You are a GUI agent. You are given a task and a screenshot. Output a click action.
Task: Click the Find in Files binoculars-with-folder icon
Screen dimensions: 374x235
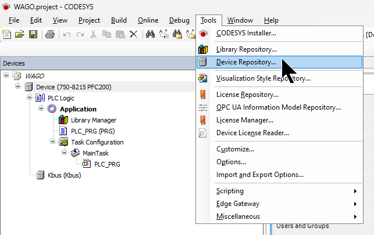[177, 34]
